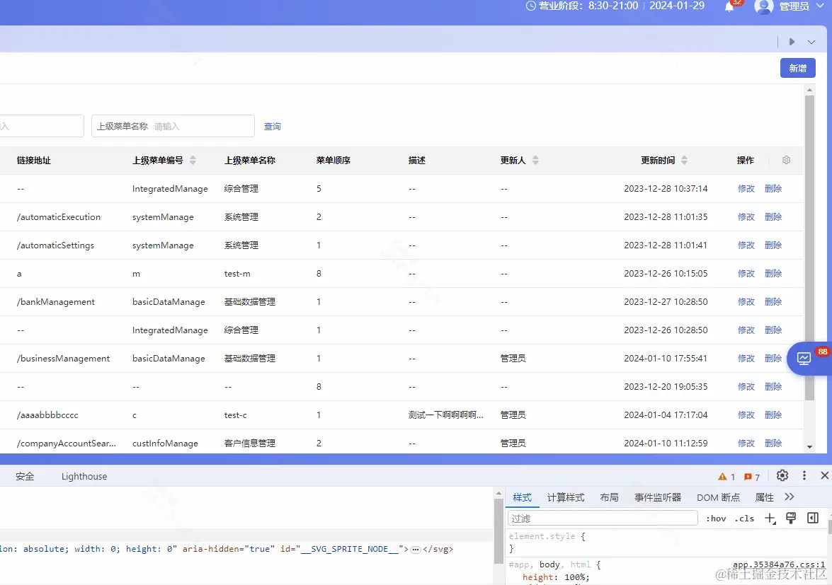Click the 管理员 user avatar icon

763,6
